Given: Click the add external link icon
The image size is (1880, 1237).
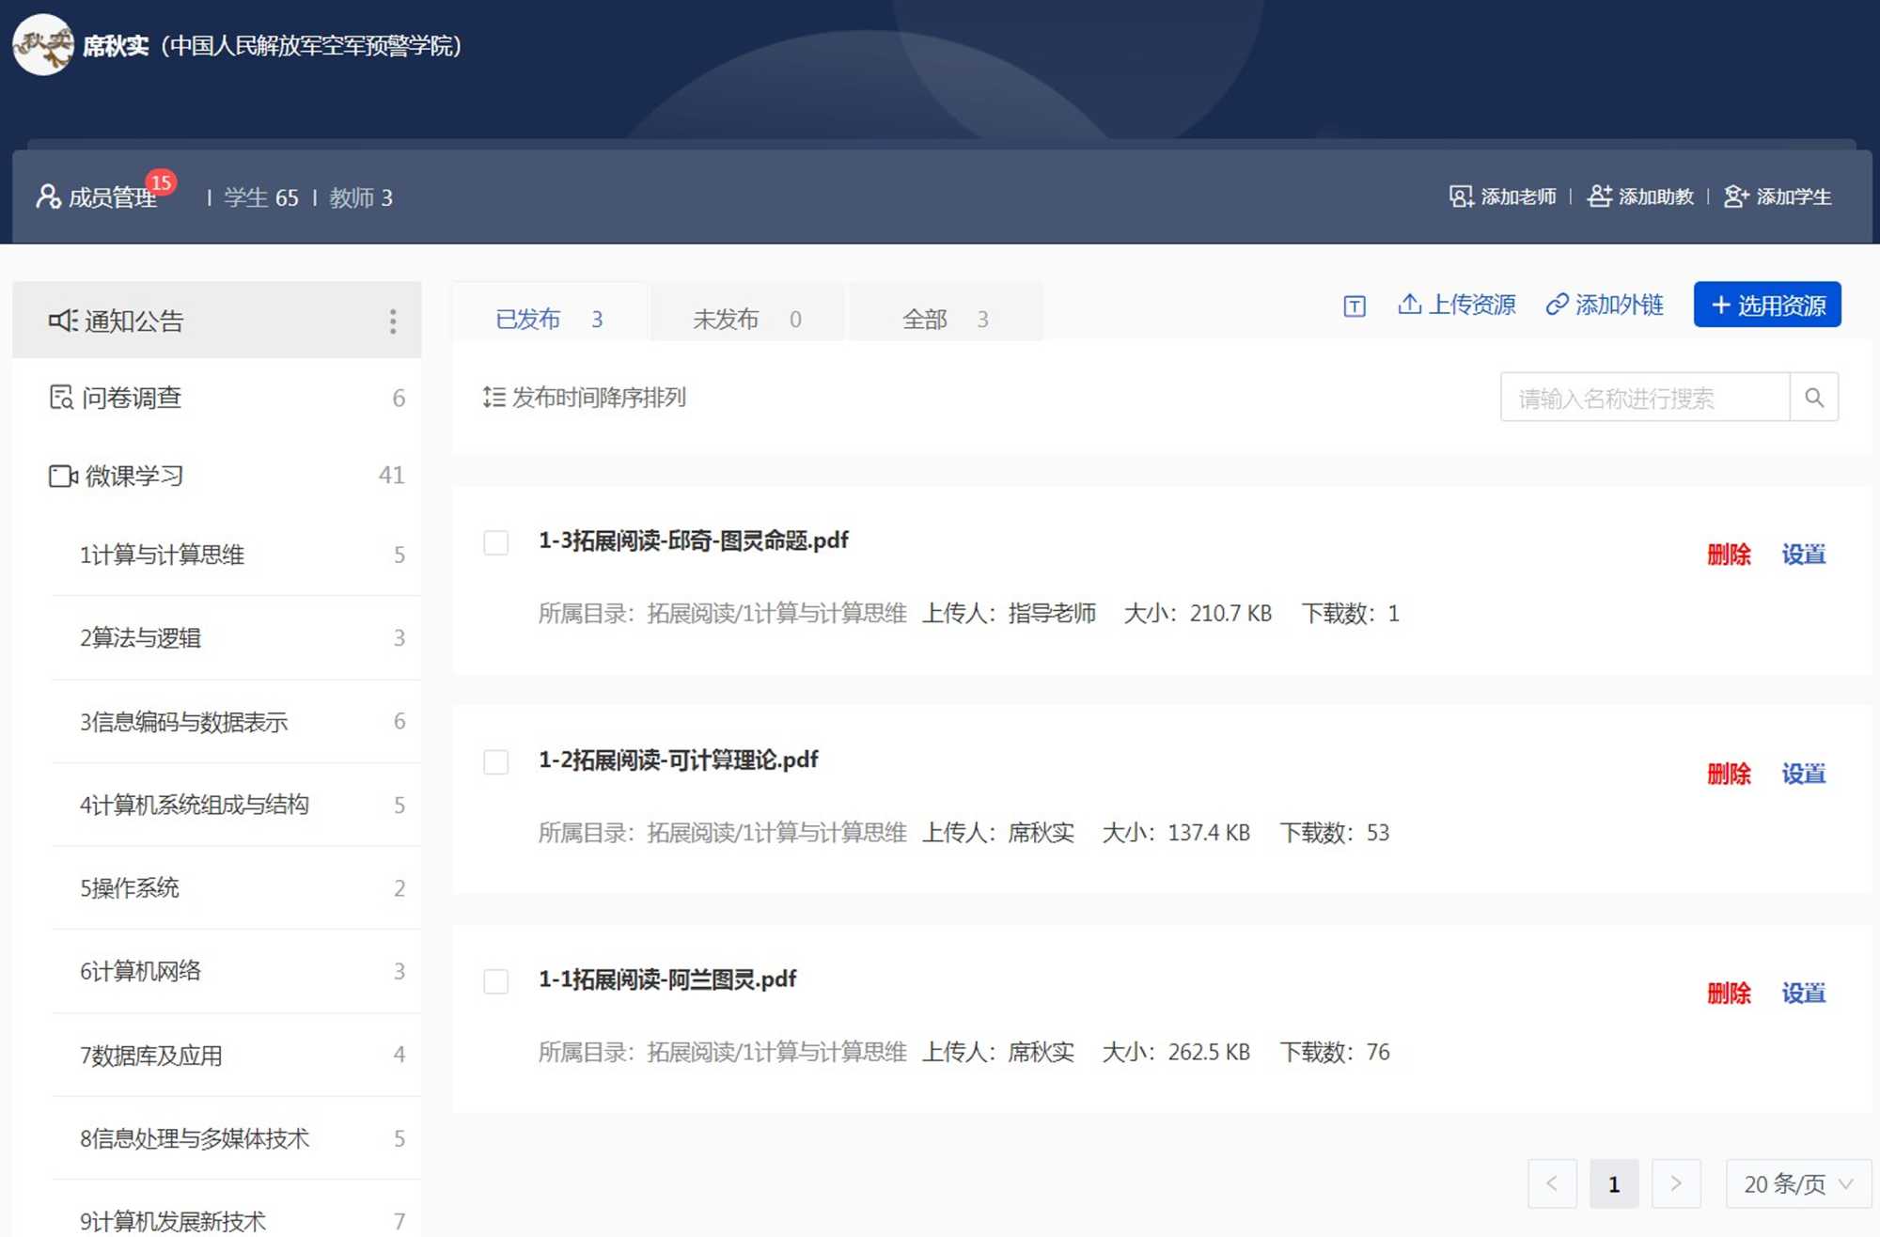Looking at the screenshot, I should click(1557, 305).
